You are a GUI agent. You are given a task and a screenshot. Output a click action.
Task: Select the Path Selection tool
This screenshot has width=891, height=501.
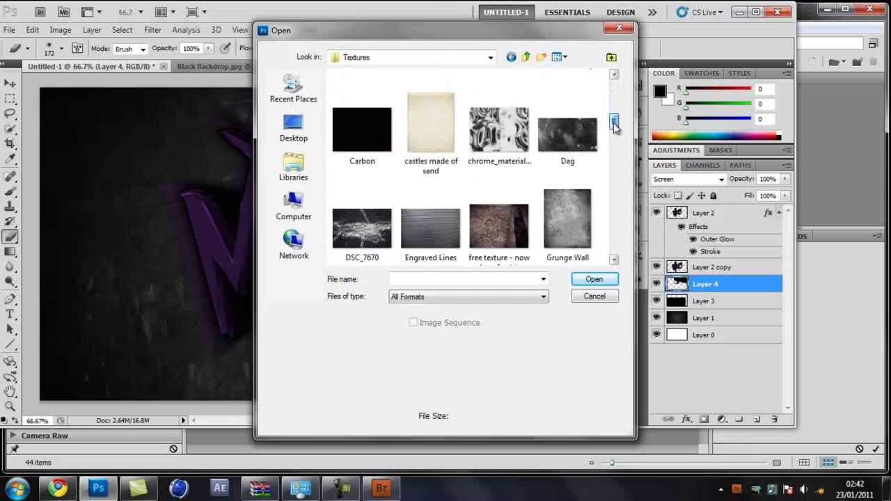pos(10,330)
